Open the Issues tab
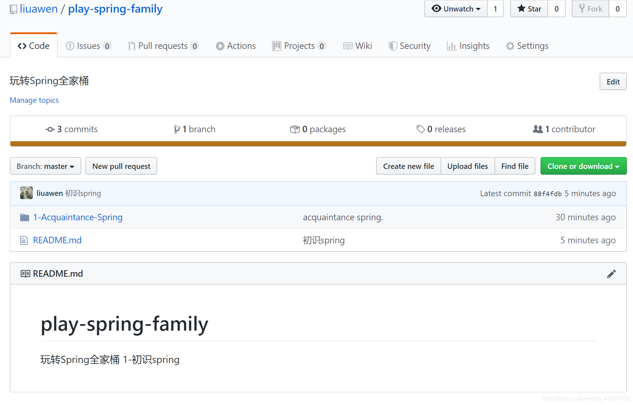This screenshot has width=633, height=405. pos(89,46)
